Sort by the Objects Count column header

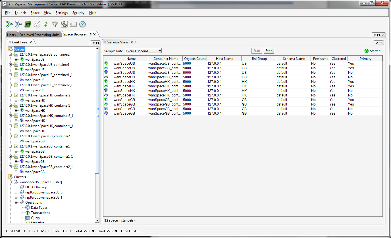coord(195,59)
